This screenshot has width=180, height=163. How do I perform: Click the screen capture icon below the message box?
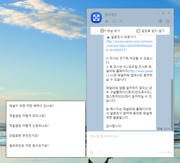coord(100,153)
